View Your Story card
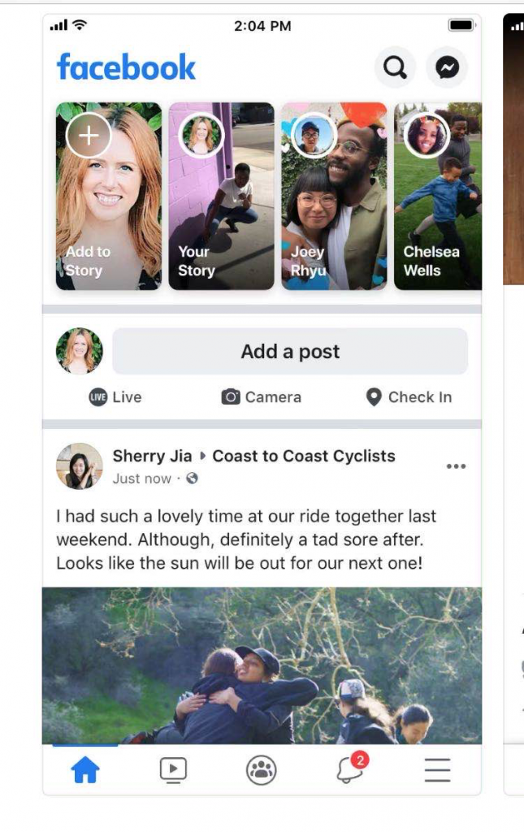524x832 pixels. tap(221, 197)
